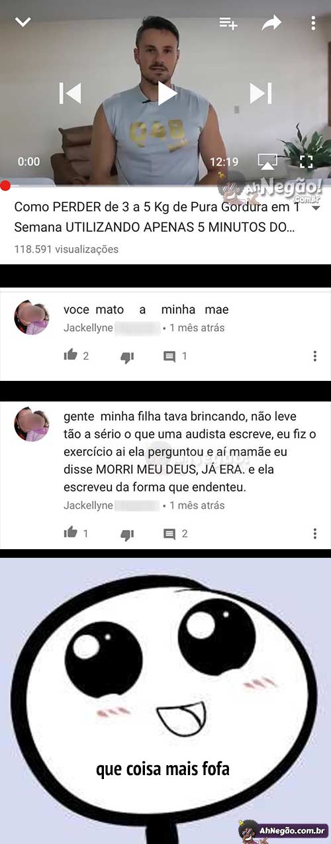View the reply to the first comment
Image resolution: width=331 pixels, height=844 pixels.
(x=175, y=356)
